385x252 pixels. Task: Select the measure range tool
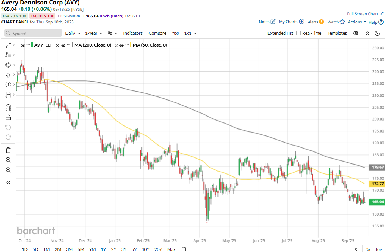point(8,95)
